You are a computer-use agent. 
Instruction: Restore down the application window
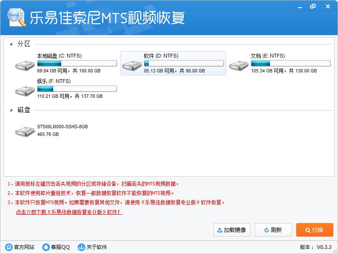click(313, 6)
